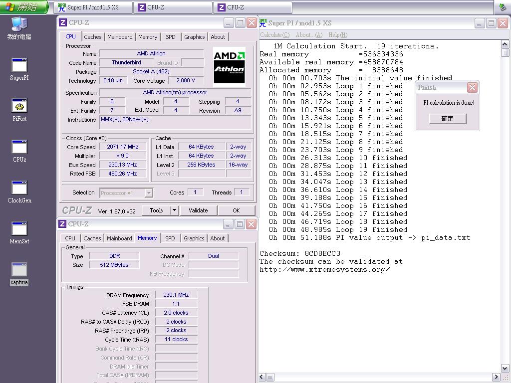
Task: Activate the first CPU-Z taskbar button
Action: (173, 7)
